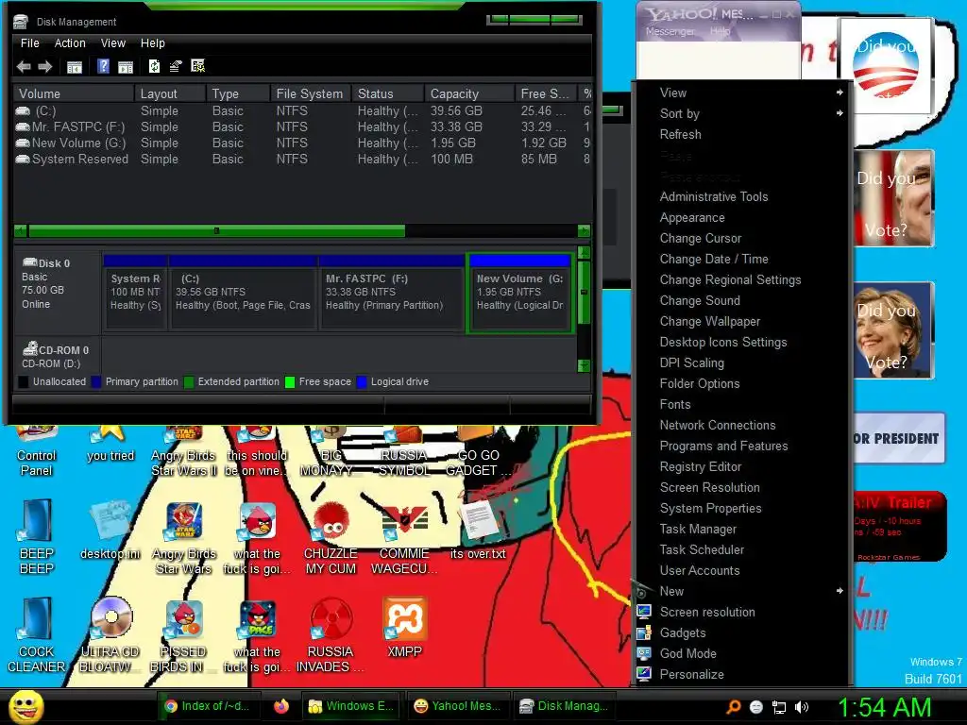Viewport: 967px width, 725px height.
Task: Select Mr. FASTPC (F:) volume row
Action: 302,127
